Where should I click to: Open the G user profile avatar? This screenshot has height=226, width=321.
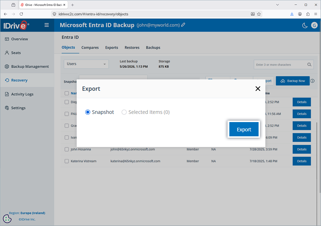pos(314,25)
